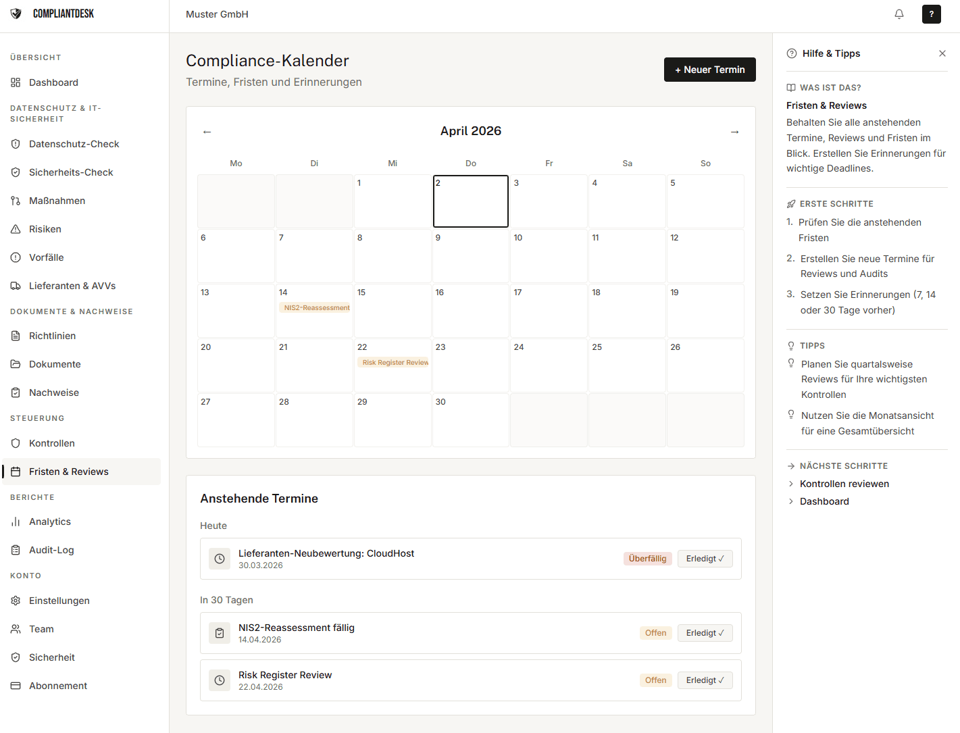Open Analytics in the sidebar
This screenshot has height=733, width=960.
point(50,522)
